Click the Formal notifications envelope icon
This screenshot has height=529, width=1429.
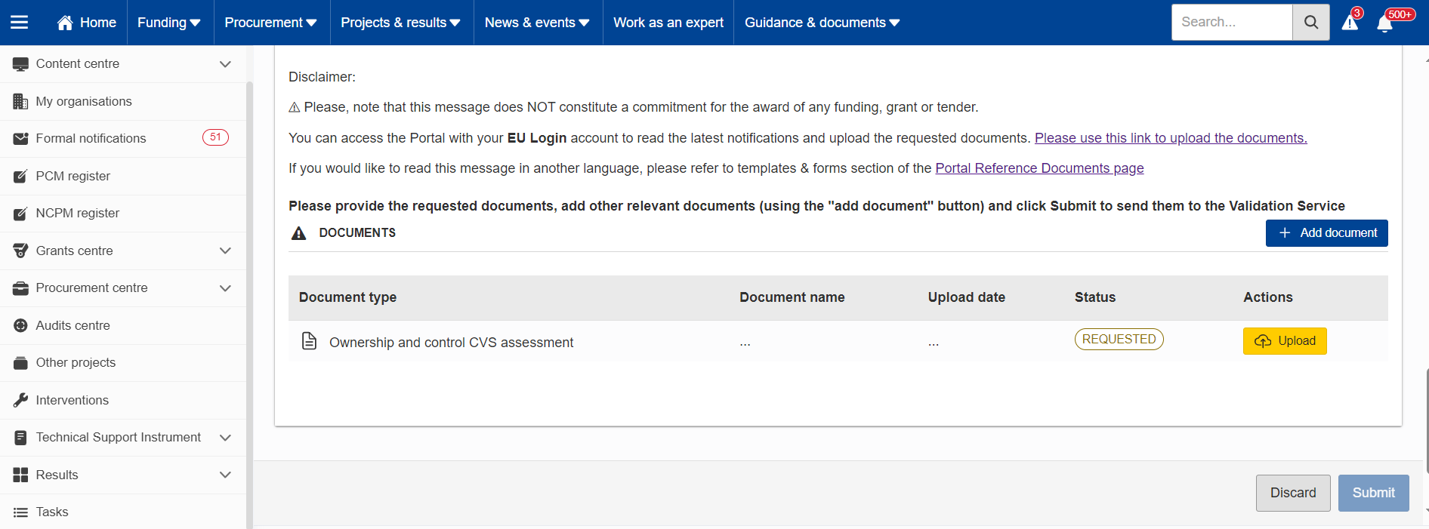coord(20,139)
